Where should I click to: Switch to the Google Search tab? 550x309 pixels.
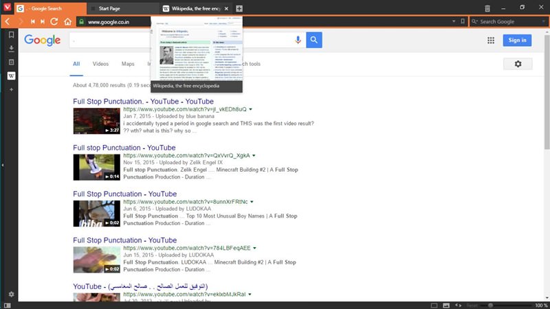(x=50, y=8)
